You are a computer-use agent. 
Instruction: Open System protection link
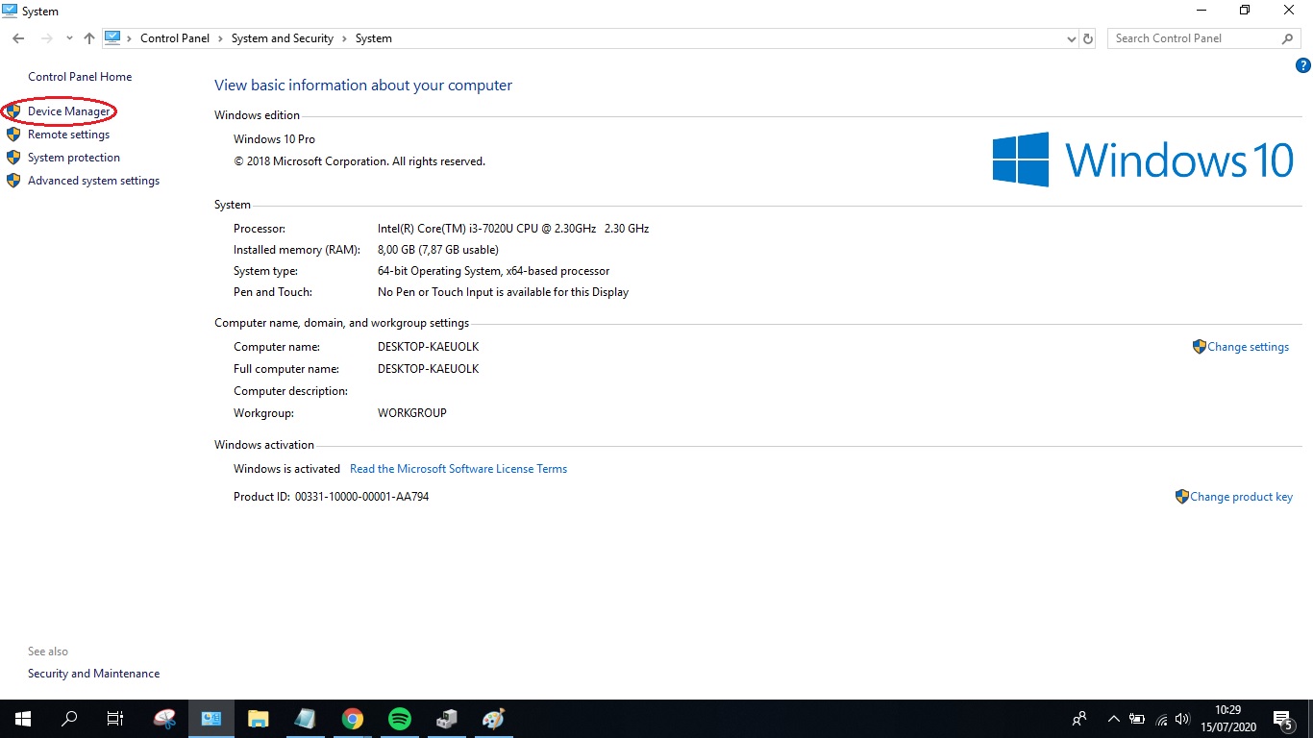click(74, 158)
